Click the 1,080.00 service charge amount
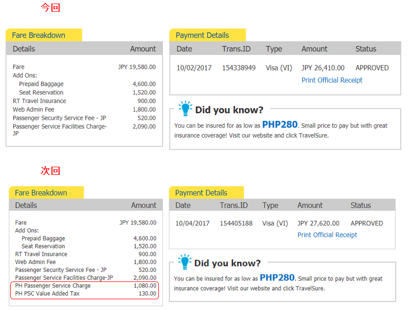This screenshot has height=311, width=412. click(145, 286)
